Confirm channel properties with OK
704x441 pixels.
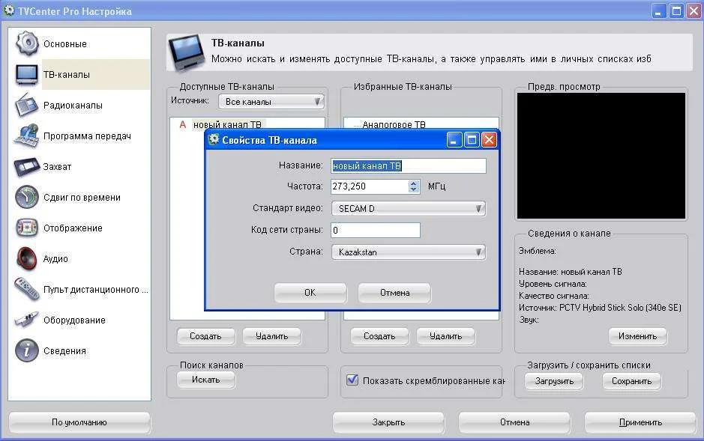coord(310,293)
